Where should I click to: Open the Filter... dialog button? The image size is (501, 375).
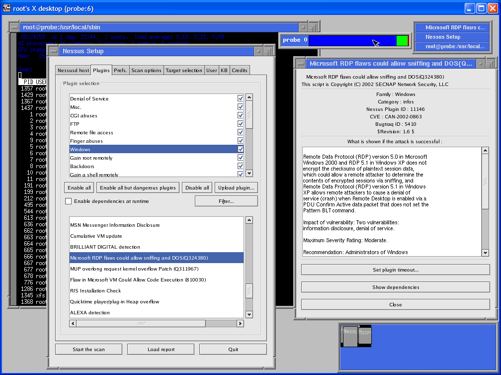point(226,201)
